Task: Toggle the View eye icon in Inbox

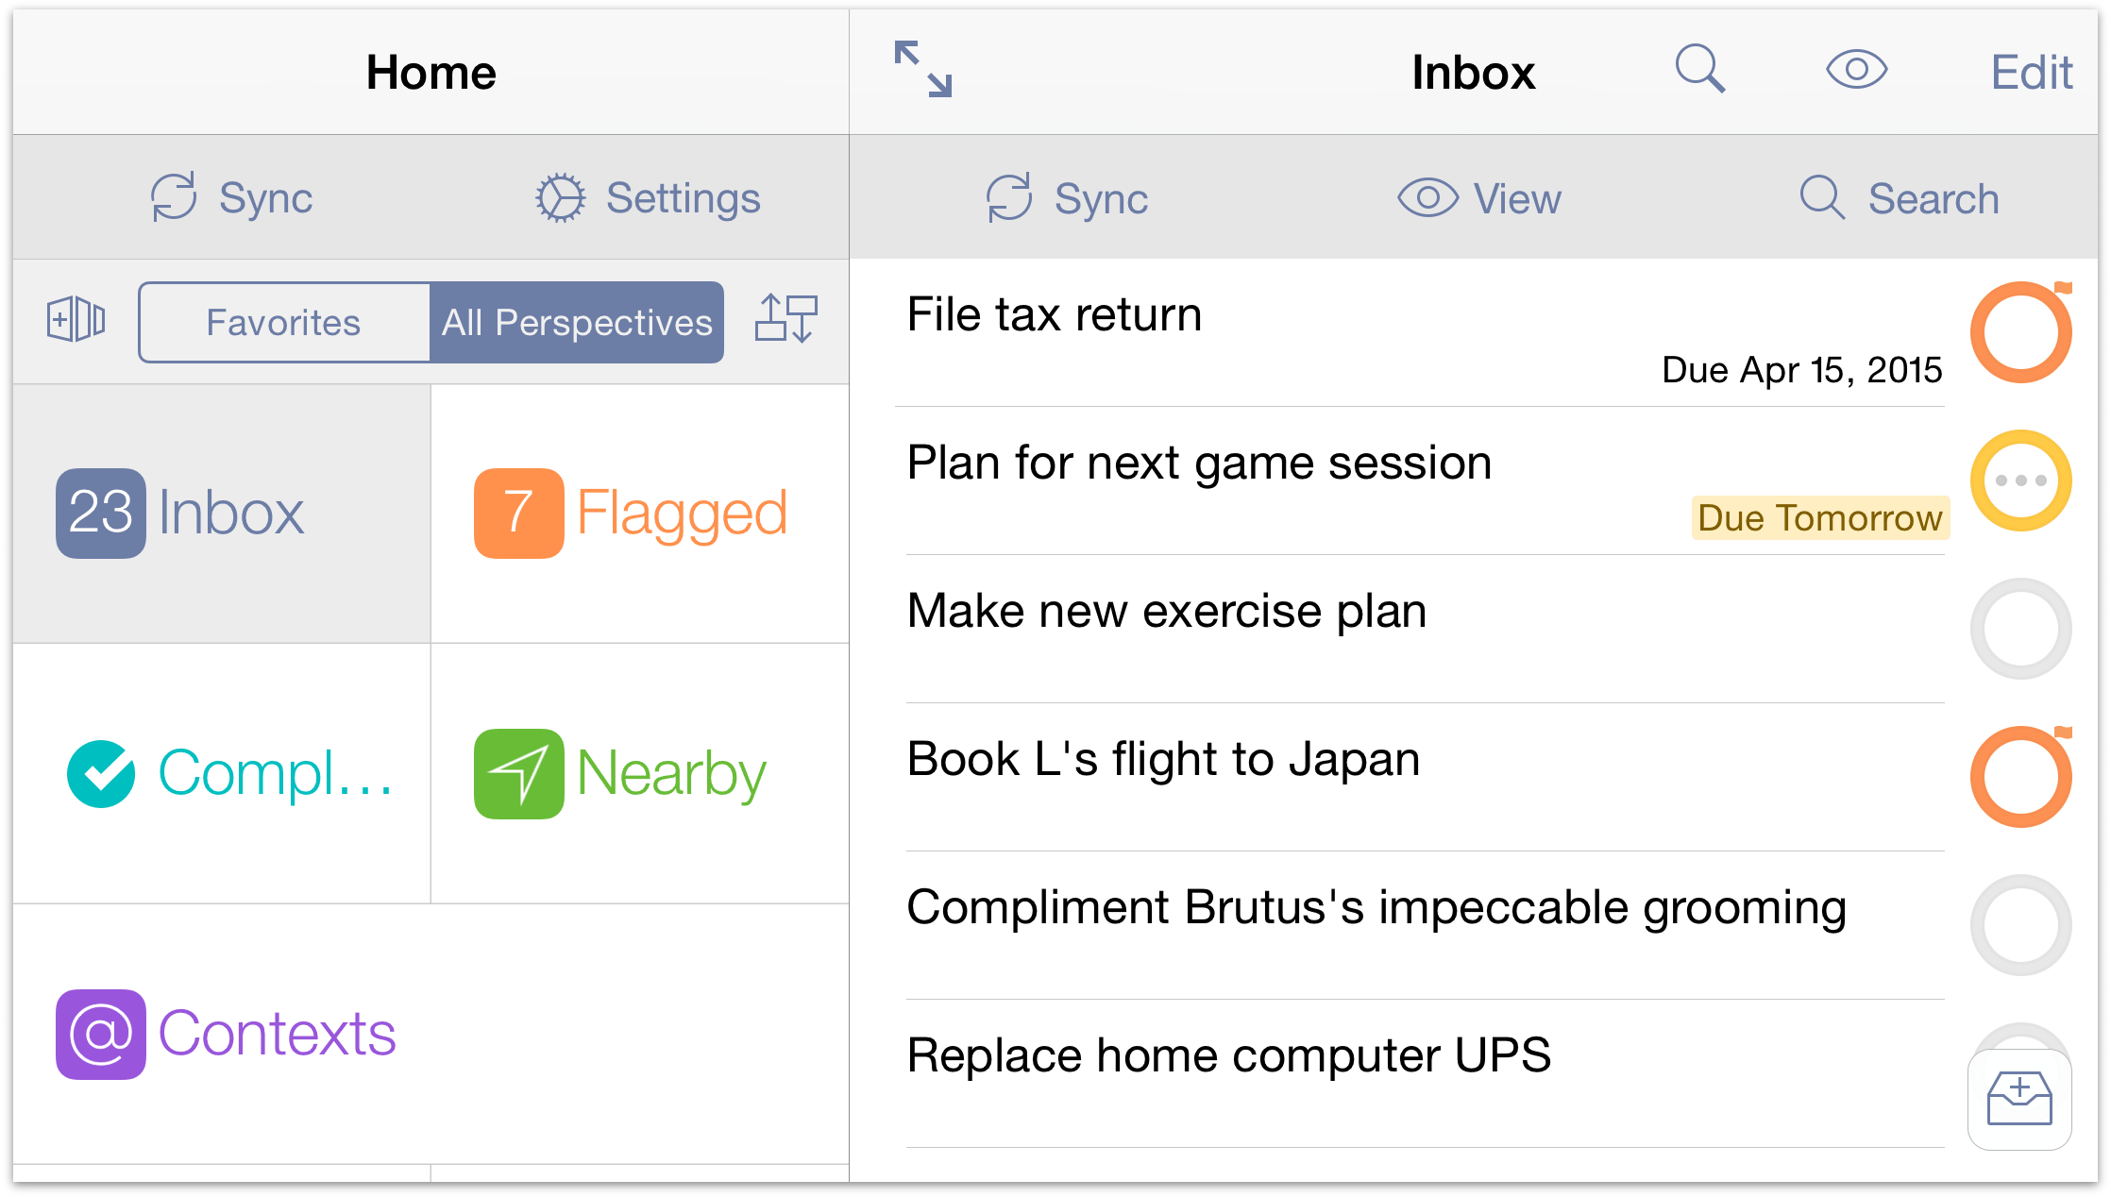Action: [x=1478, y=197]
